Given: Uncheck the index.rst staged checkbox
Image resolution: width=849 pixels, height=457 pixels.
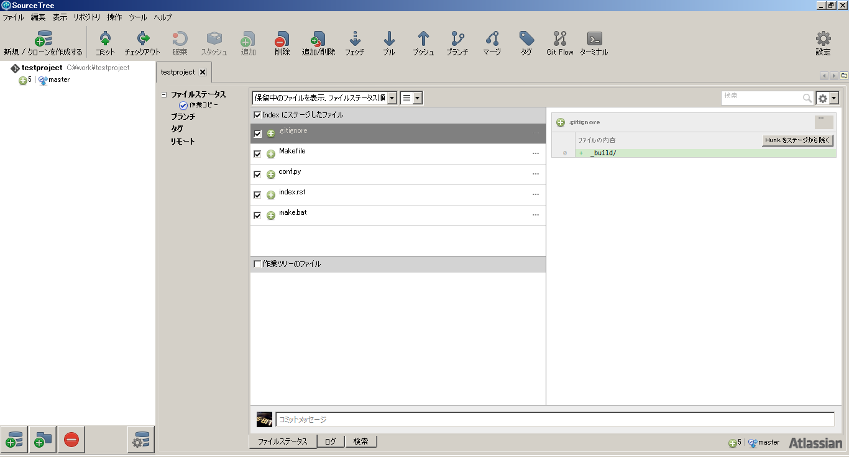Looking at the screenshot, I should click(258, 195).
